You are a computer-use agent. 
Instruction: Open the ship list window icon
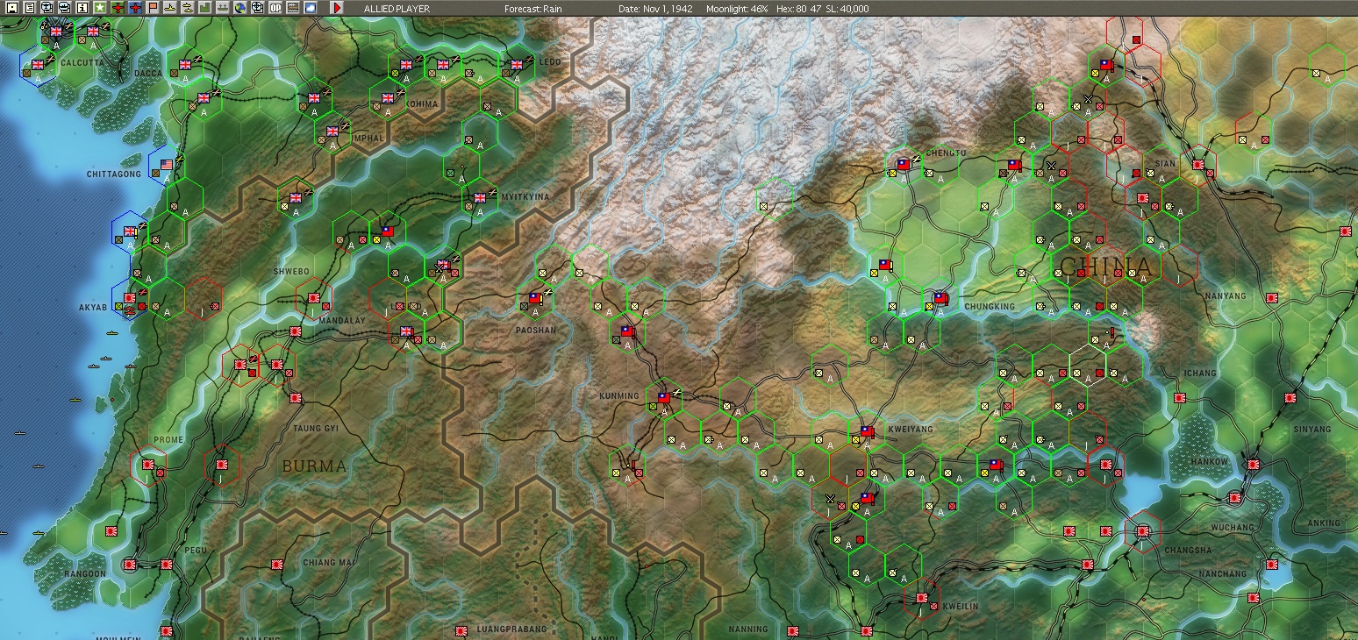[65, 8]
